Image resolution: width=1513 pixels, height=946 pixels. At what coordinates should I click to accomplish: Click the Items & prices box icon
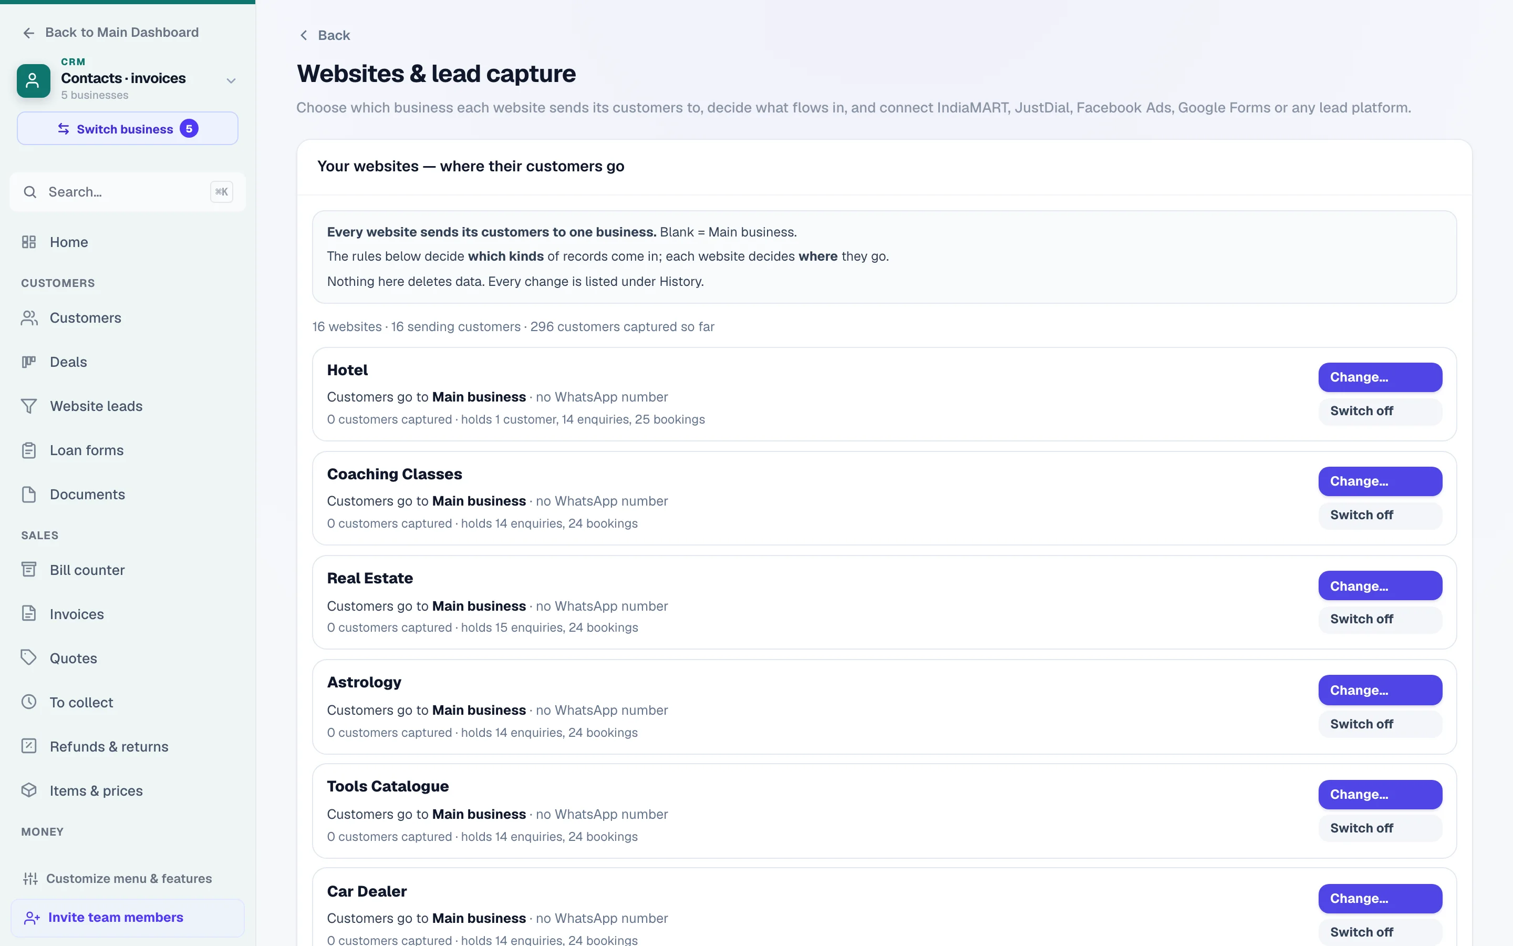pyautogui.click(x=29, y=789)
